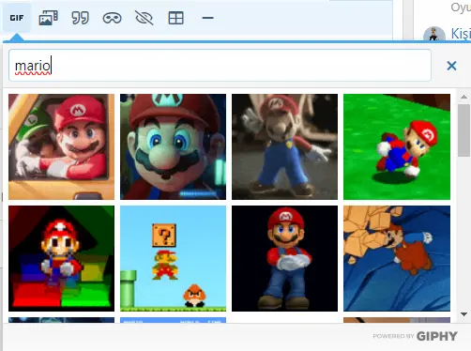This screenshot has width=471, height=351.
Task: Click the scroll up arrow of GIF results
Action: [x=463, y=97]
